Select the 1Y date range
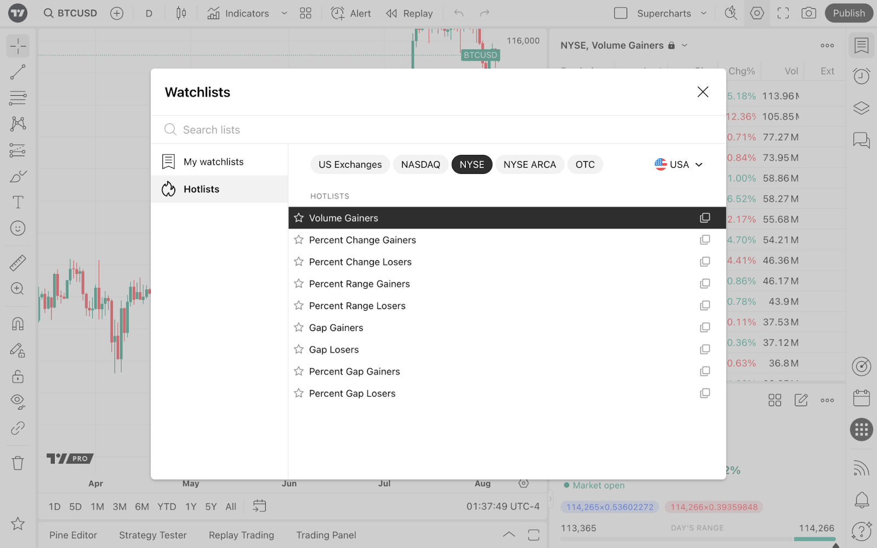The height and width of the screenshot is (548, 877). click(191, 507)
